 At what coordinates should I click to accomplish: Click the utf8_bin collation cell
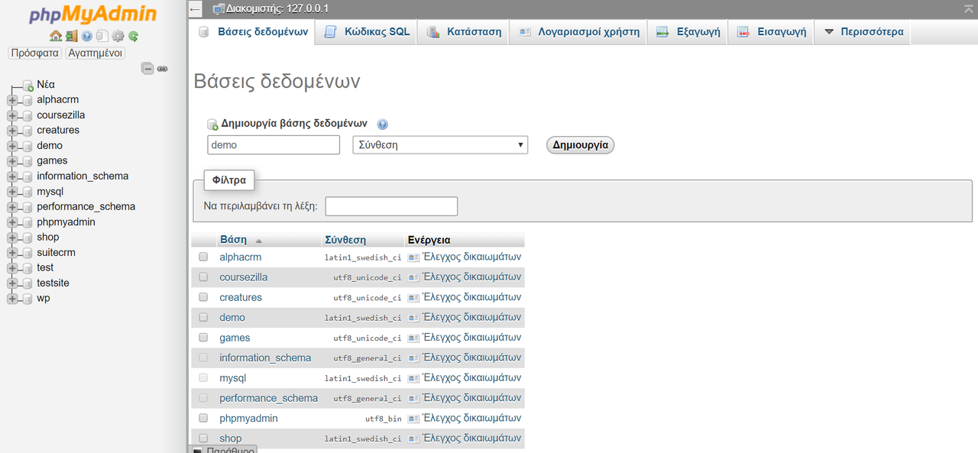(x=383, y=419)
